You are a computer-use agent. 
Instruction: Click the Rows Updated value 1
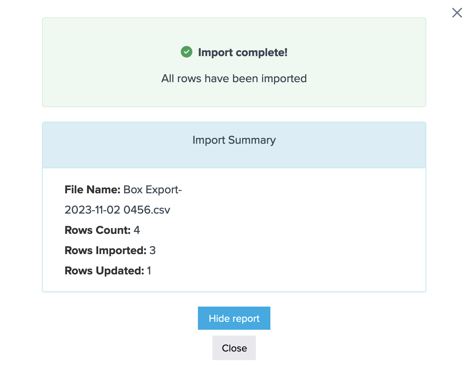[x=149, y=271]
